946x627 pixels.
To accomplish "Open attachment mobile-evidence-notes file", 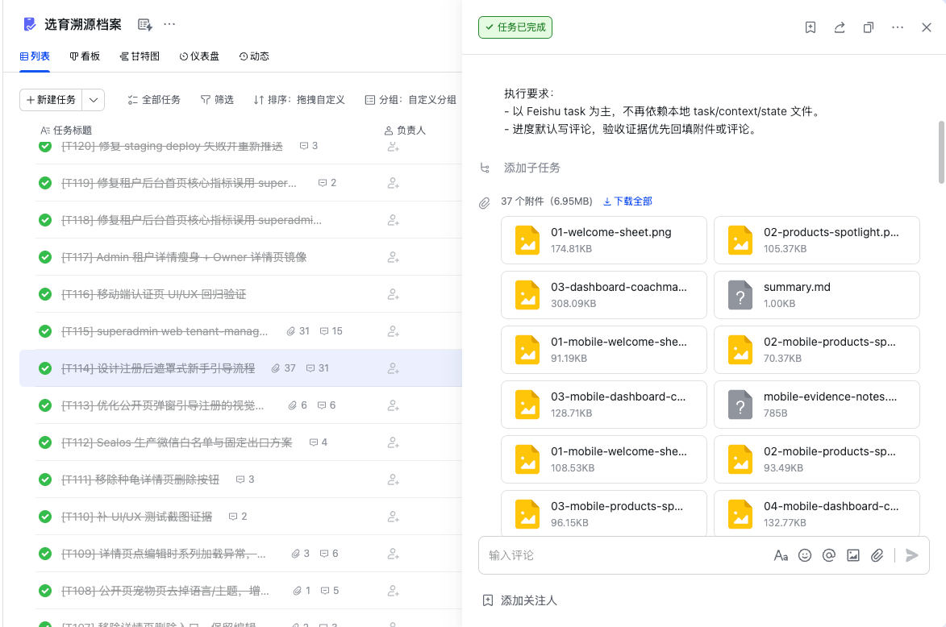I will [817, 405].
